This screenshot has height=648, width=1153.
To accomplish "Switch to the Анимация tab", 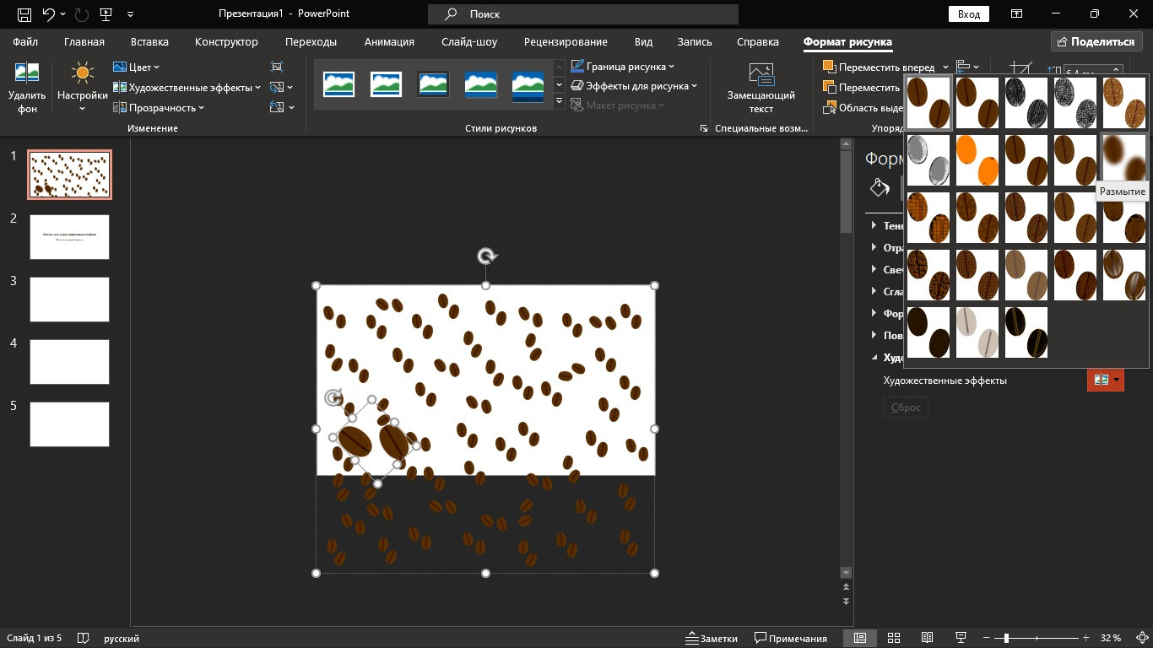I will [389, 41].
